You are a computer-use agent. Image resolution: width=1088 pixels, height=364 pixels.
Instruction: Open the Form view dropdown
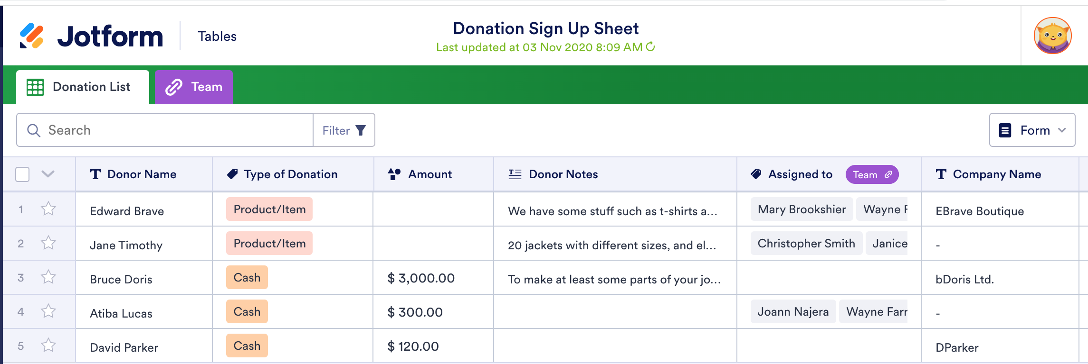pos(1032,130)
